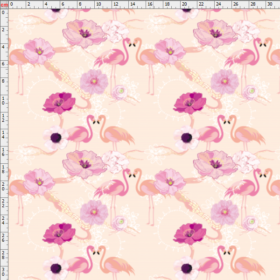Viewport: 280px width, 280px height.
Task: Click the 8 mark on the vertical ruler
Action: (x=3, y=81)
